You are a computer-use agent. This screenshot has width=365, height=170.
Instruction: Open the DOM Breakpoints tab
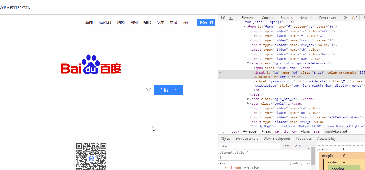277,139
